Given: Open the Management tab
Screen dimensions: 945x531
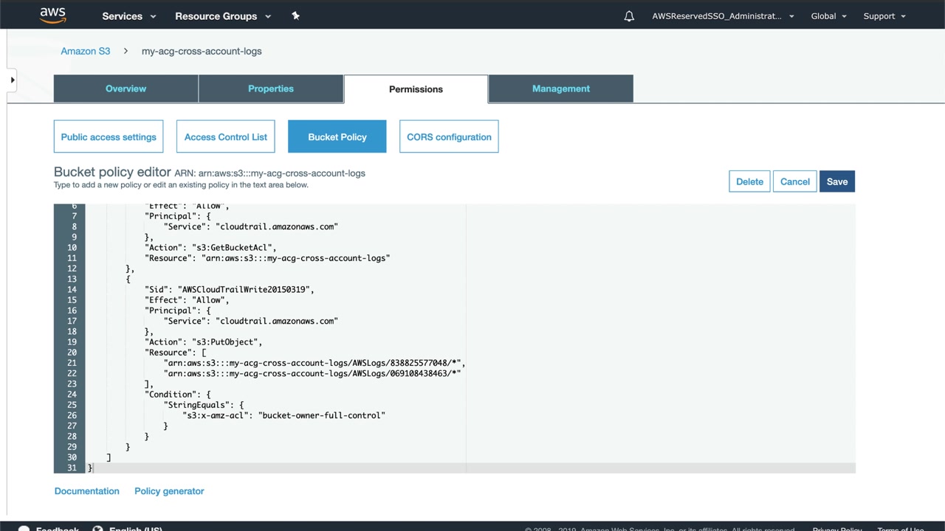Looking at the screenshot, I should (561, 88).
